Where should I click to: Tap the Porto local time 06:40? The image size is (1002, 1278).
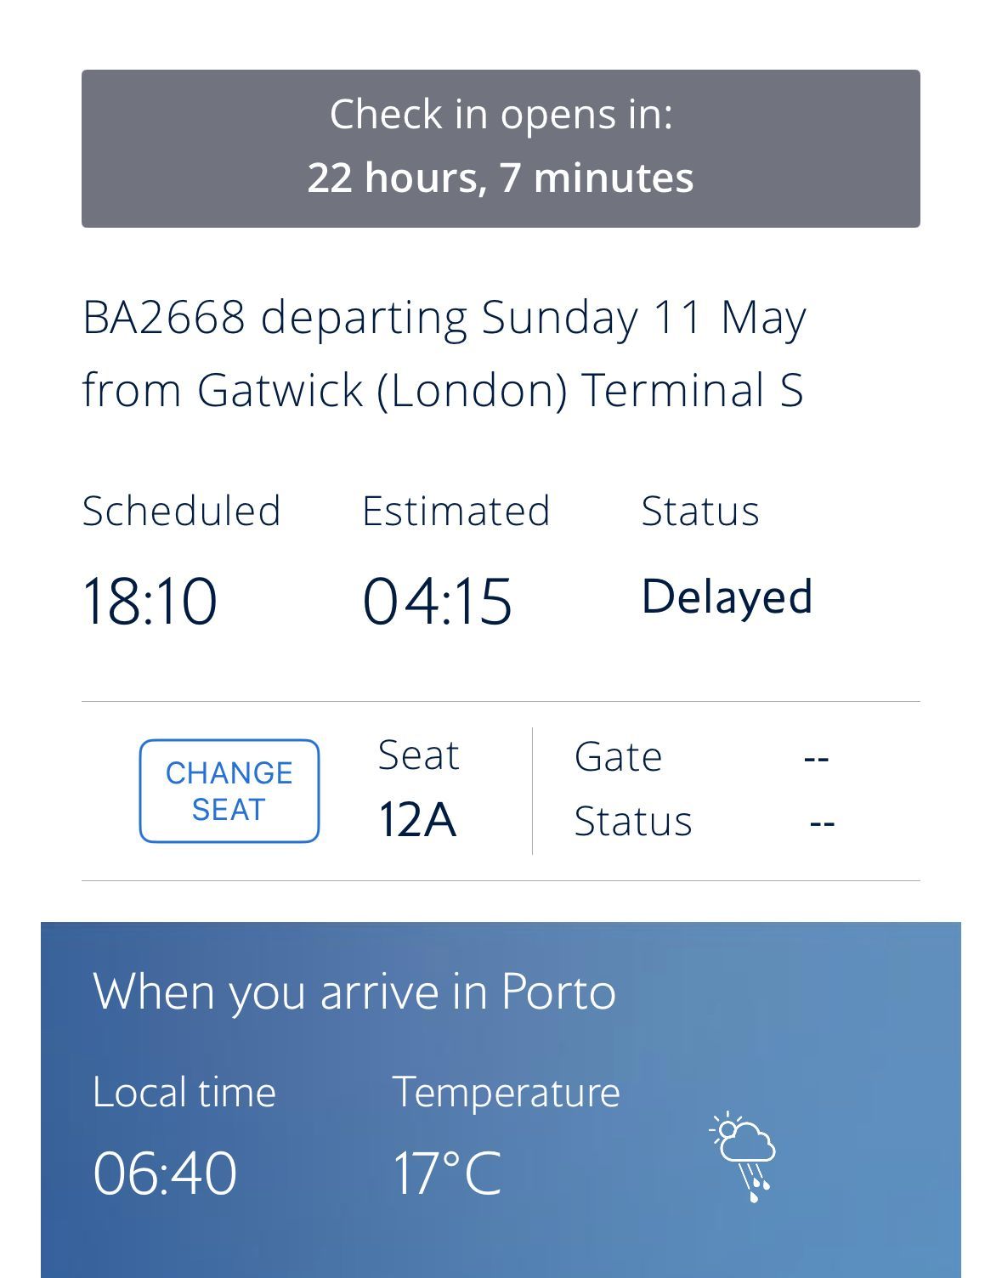[165, 1173]
